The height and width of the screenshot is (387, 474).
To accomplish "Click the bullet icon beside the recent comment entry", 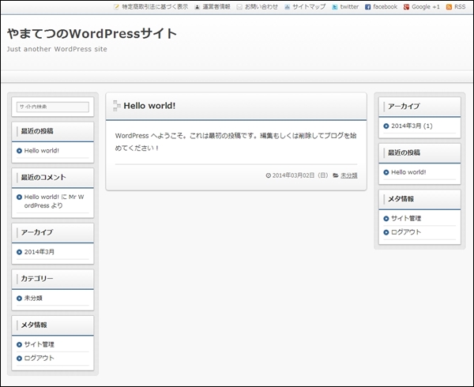I will click(19, 197).
